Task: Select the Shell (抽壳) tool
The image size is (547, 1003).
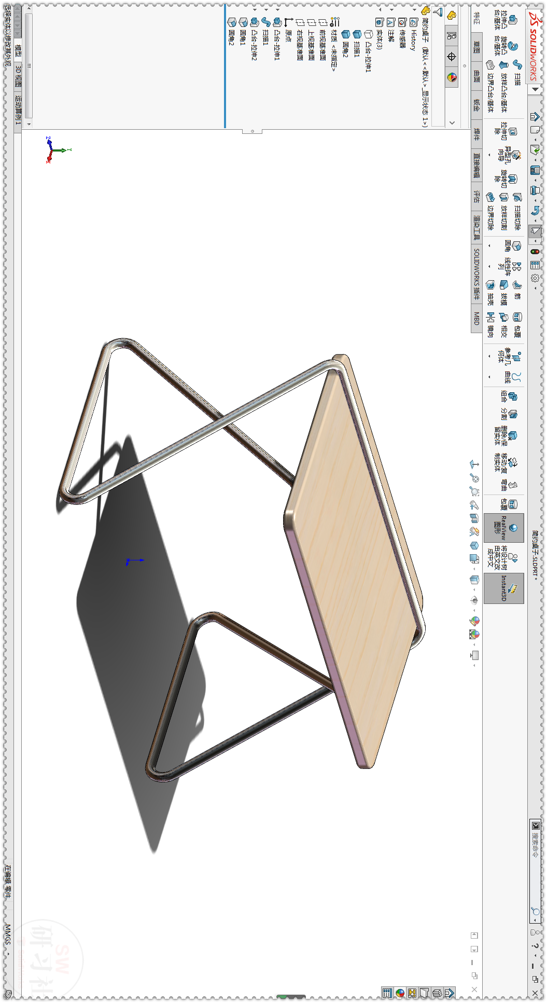Action: coord(490,293)
